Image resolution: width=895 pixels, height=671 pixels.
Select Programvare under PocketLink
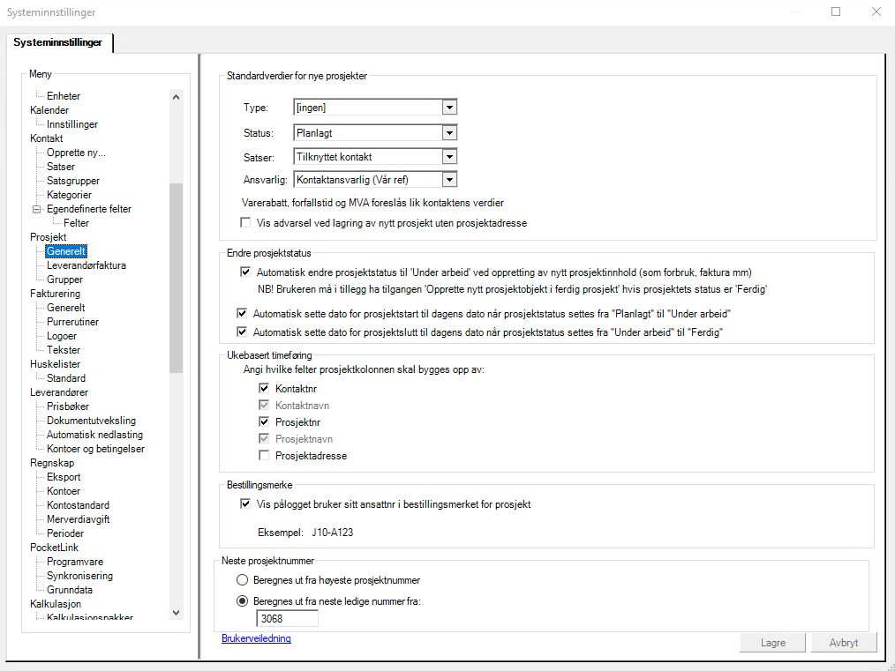(x=75, y=562)
